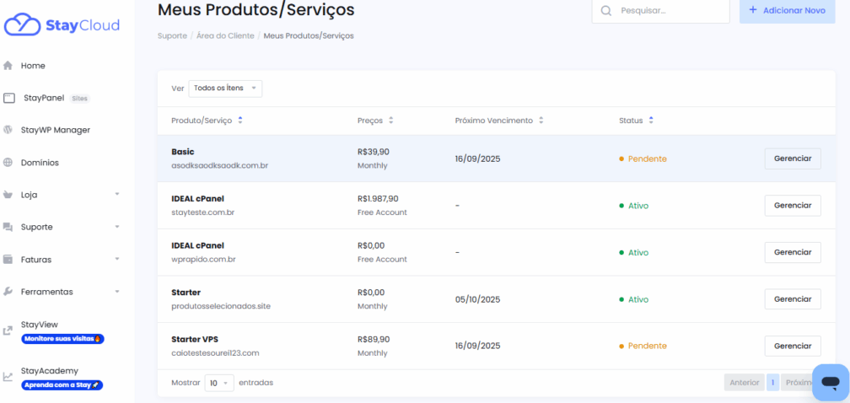Click the StayCloud logo
Screen dimensions: 850x403
click(62, 25)
